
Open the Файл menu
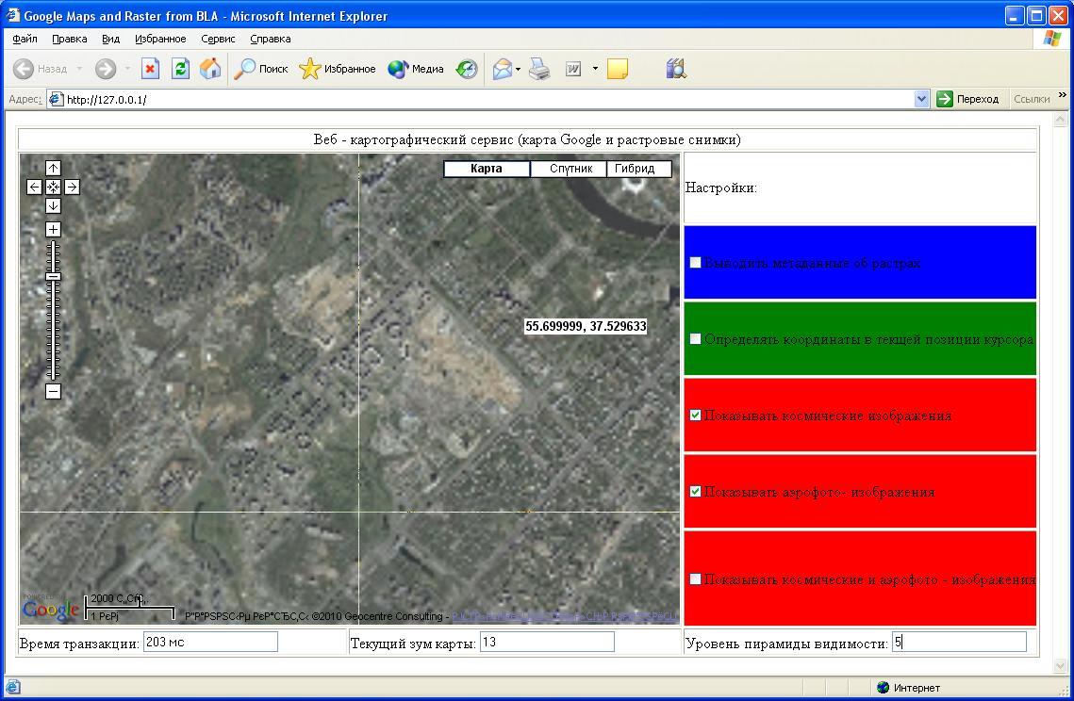(x=25, y=39)
